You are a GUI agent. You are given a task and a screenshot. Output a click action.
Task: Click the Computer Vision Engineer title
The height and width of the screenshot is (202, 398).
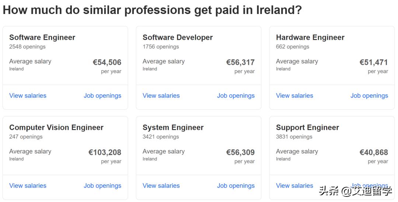(x=56, y=128)
